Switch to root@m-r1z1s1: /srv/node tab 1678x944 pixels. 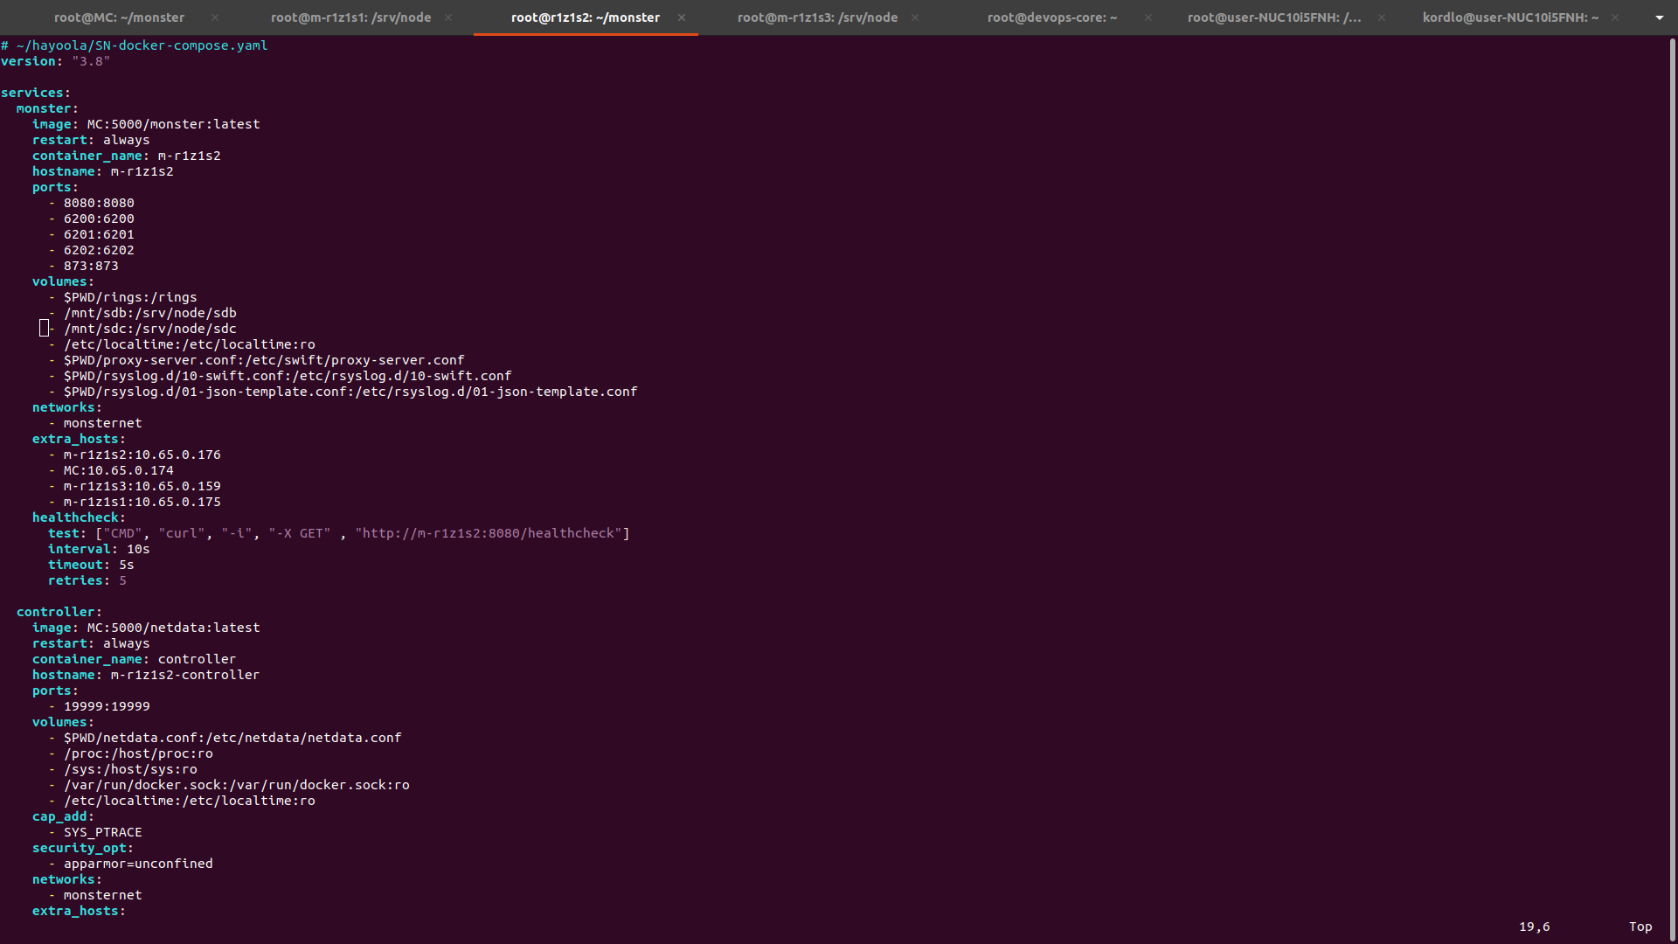tap(350, 17)
